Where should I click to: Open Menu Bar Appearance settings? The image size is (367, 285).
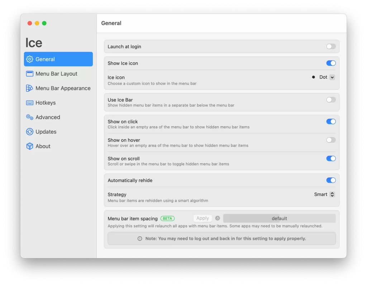pyautogui.click(x=58, y=88)
